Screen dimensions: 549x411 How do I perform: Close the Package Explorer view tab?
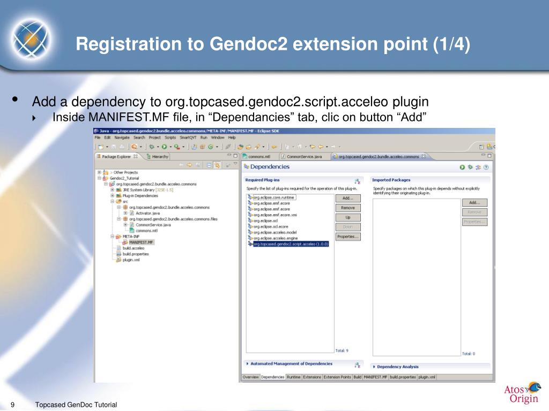[136, 156]
